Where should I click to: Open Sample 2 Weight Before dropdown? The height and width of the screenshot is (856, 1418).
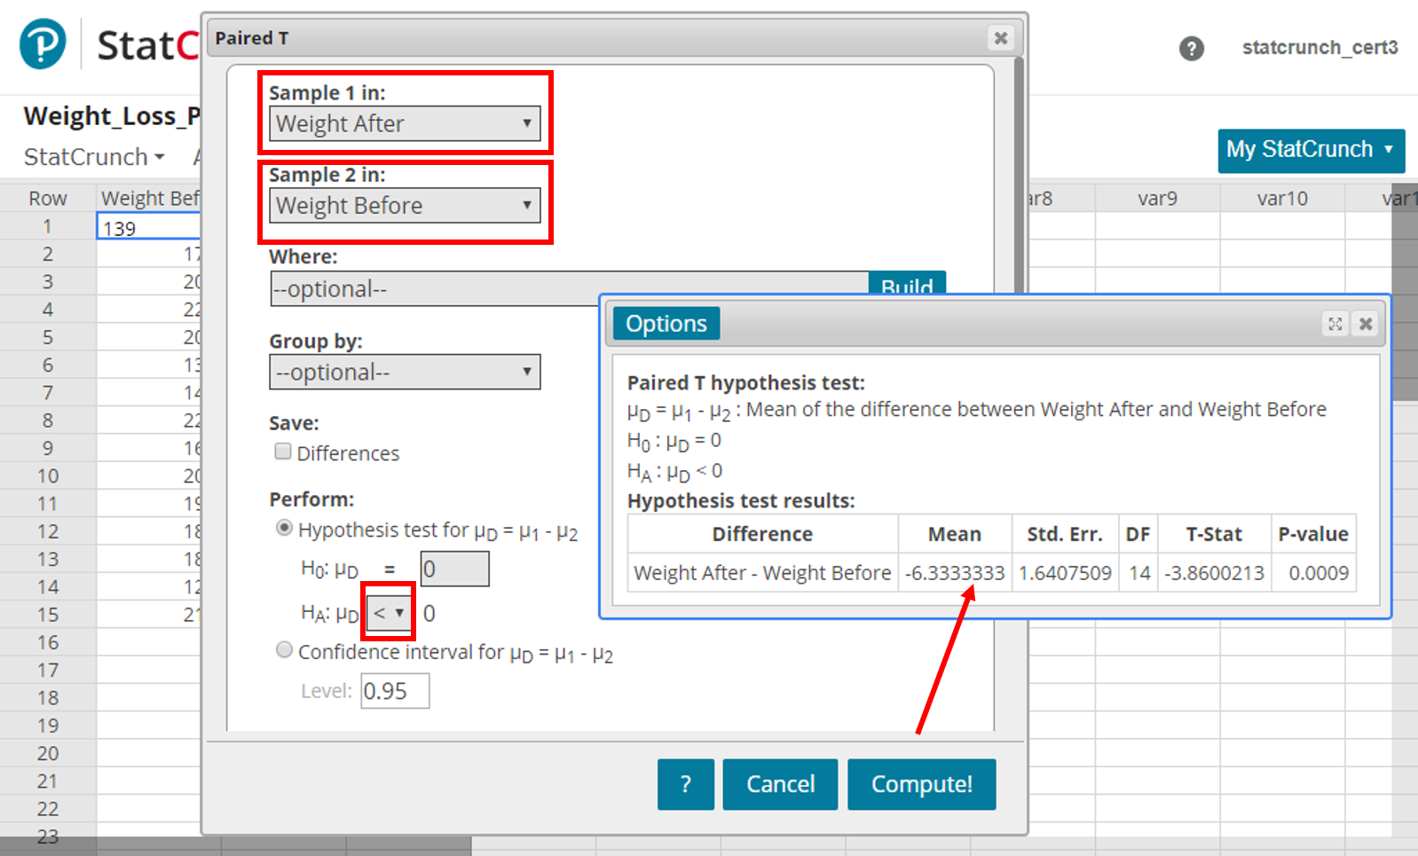point(405,206)
